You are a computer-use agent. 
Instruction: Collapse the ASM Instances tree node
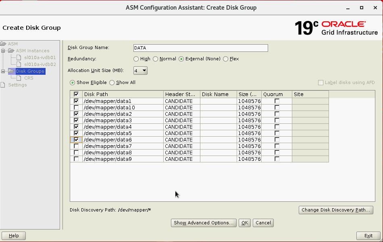point(3,51)
